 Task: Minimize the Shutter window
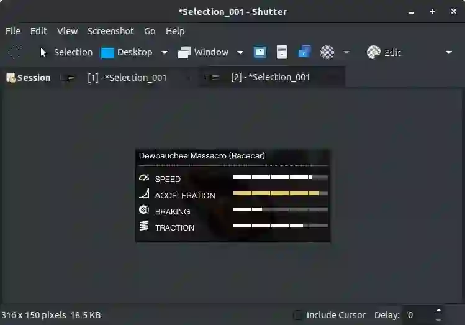(412, 12)
